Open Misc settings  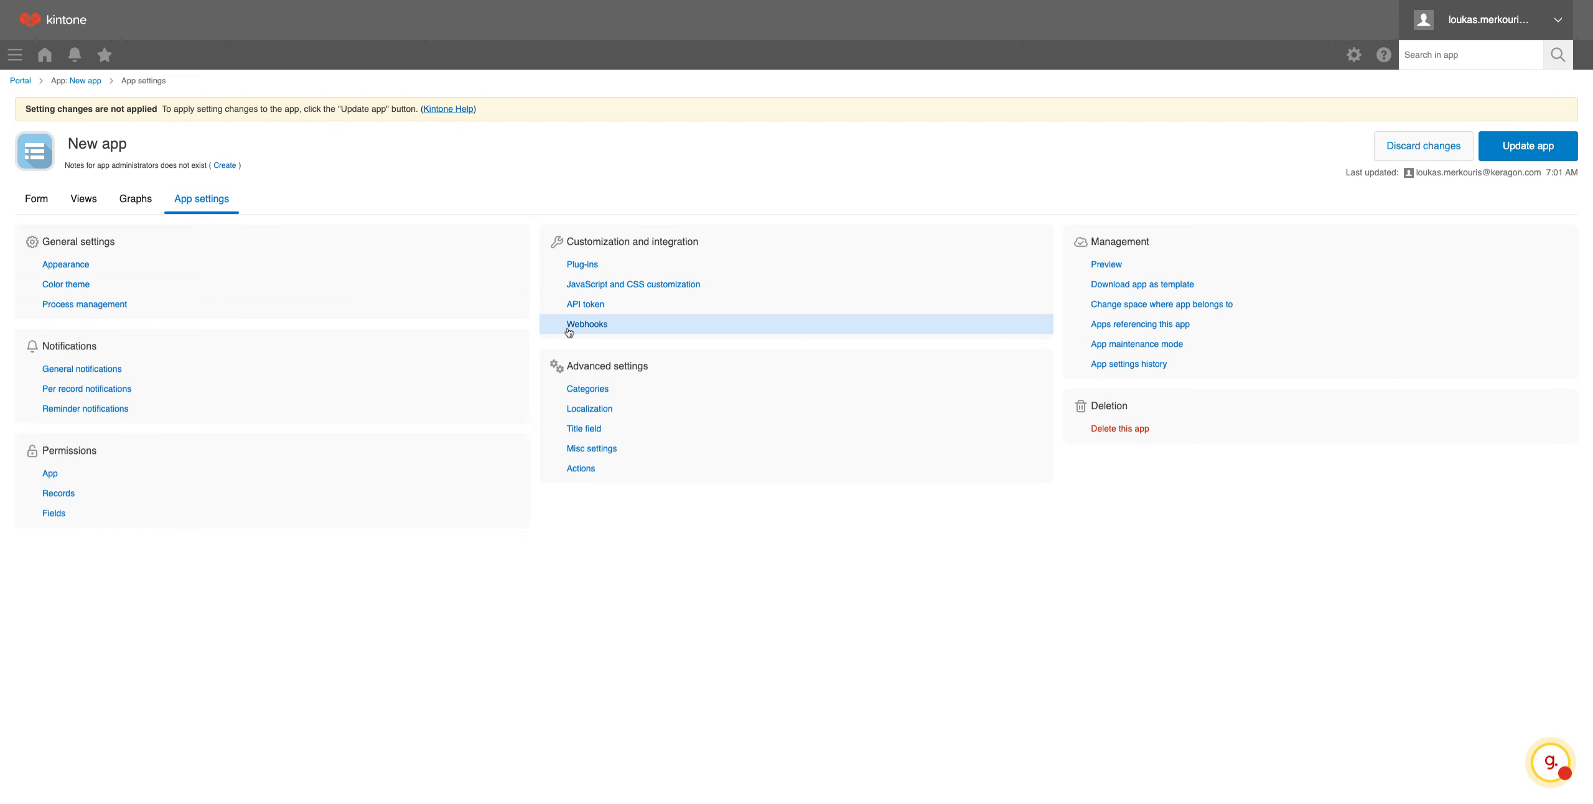[591, 448]
